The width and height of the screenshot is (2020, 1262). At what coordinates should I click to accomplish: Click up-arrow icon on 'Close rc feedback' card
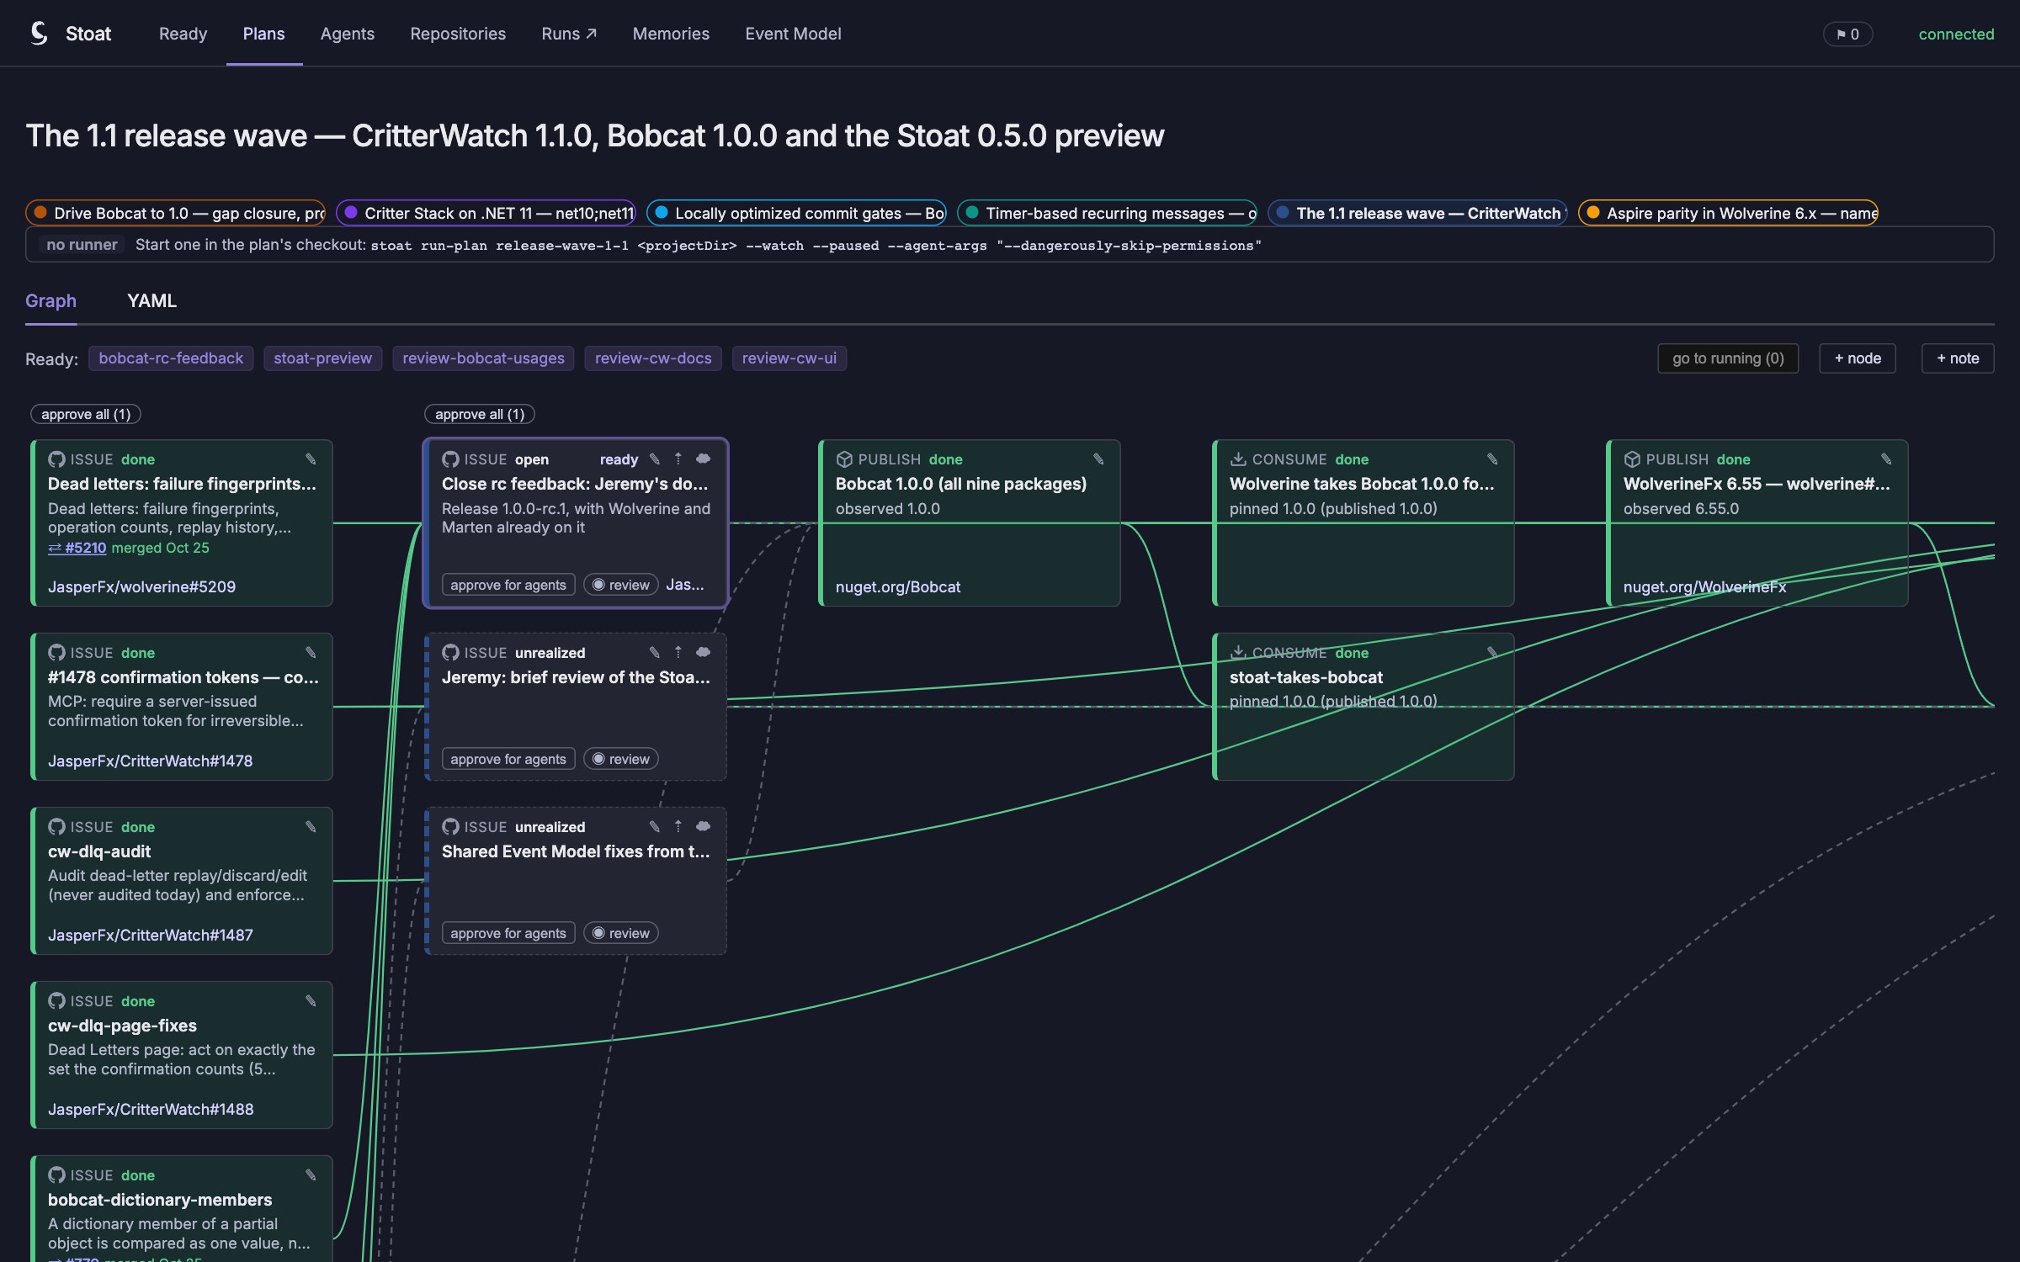click(678, 459)
